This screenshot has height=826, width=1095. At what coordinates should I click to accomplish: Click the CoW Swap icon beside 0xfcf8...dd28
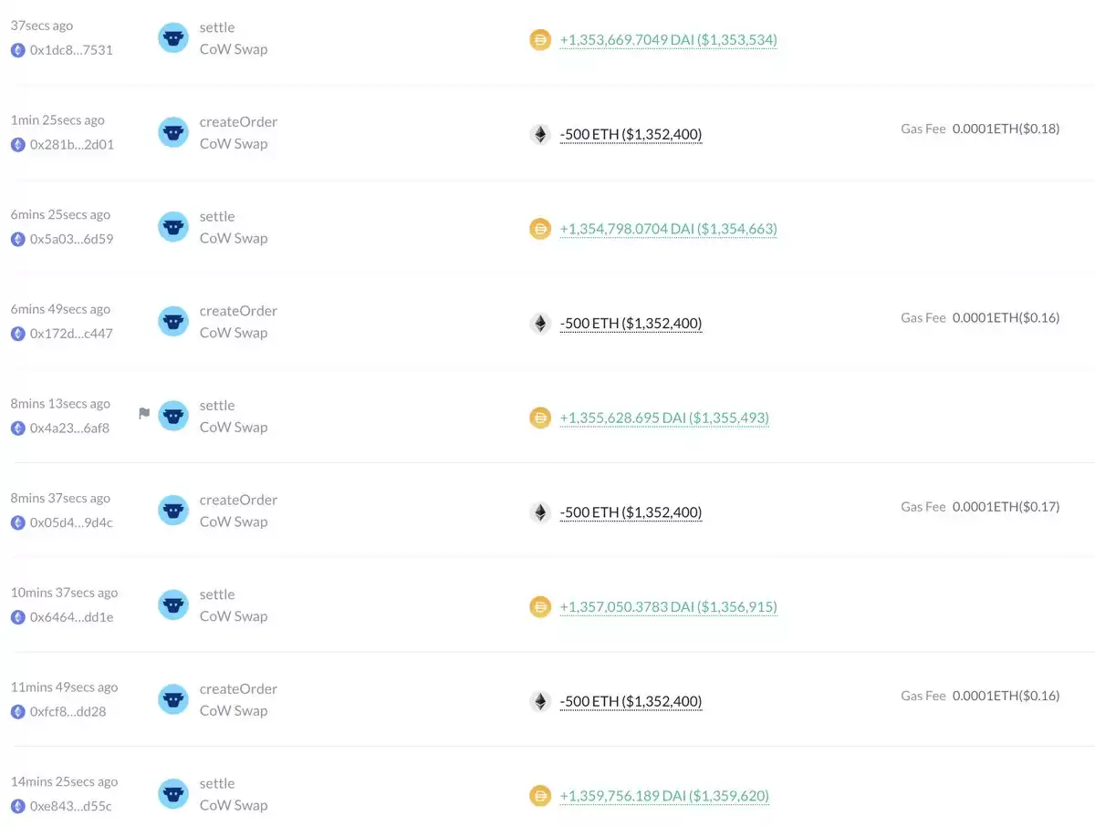coord(173,699)
